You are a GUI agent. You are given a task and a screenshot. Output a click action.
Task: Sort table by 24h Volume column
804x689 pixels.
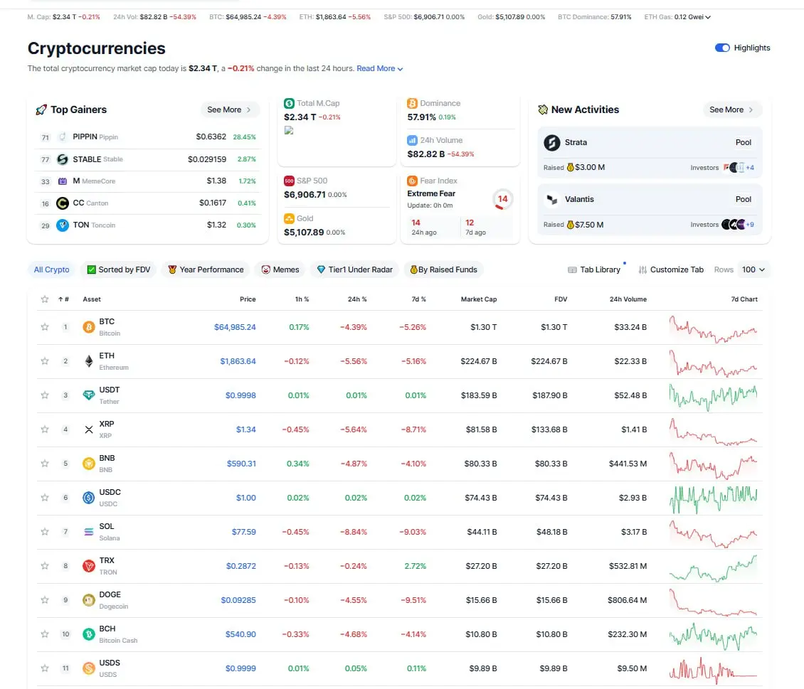(x=628, y=299)
